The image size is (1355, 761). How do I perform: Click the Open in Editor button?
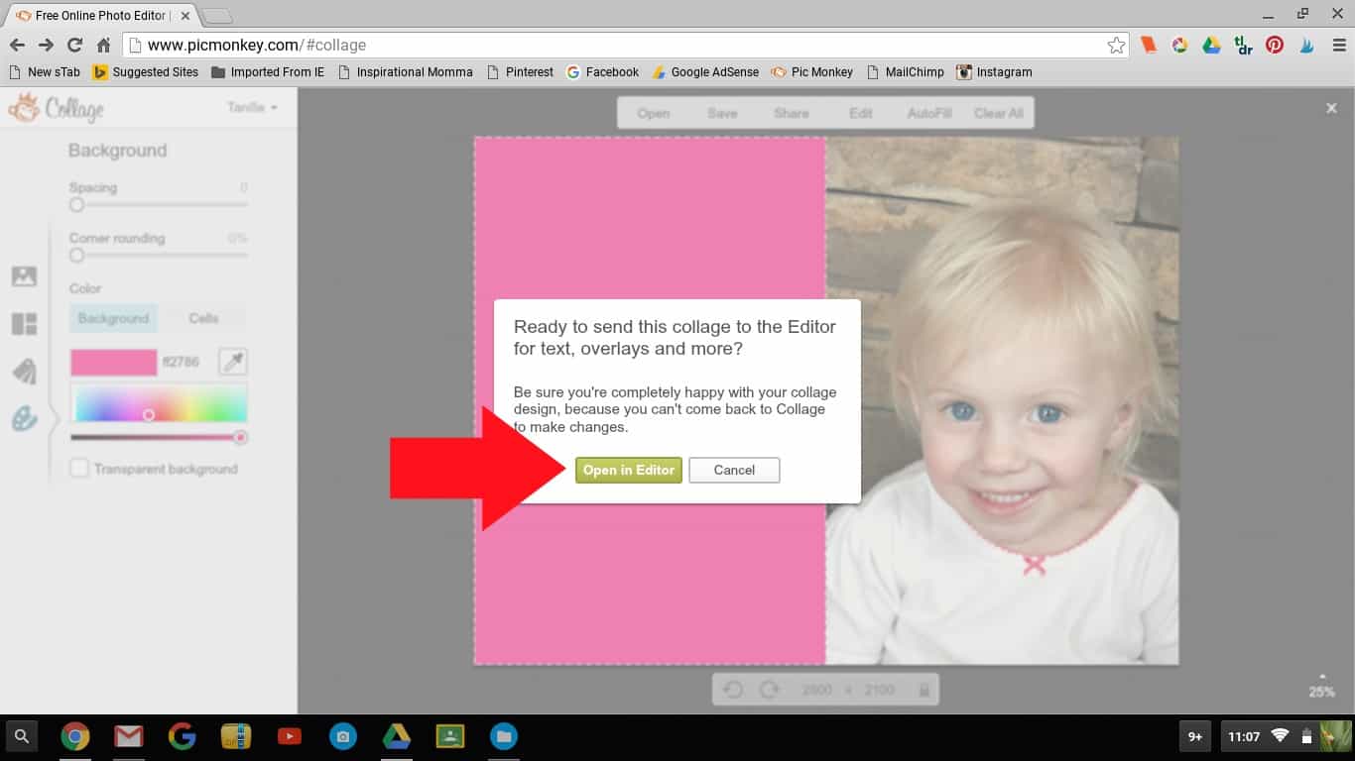[x=628, y=470]
